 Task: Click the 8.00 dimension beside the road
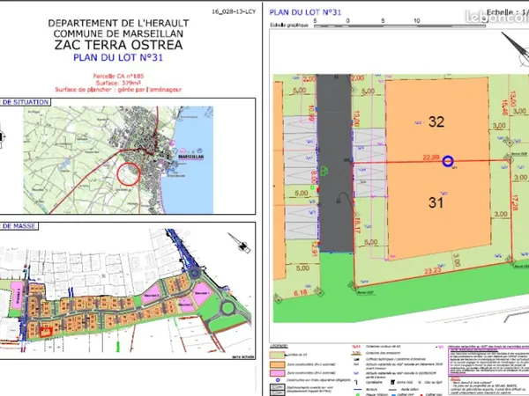[x=313, y=177]
